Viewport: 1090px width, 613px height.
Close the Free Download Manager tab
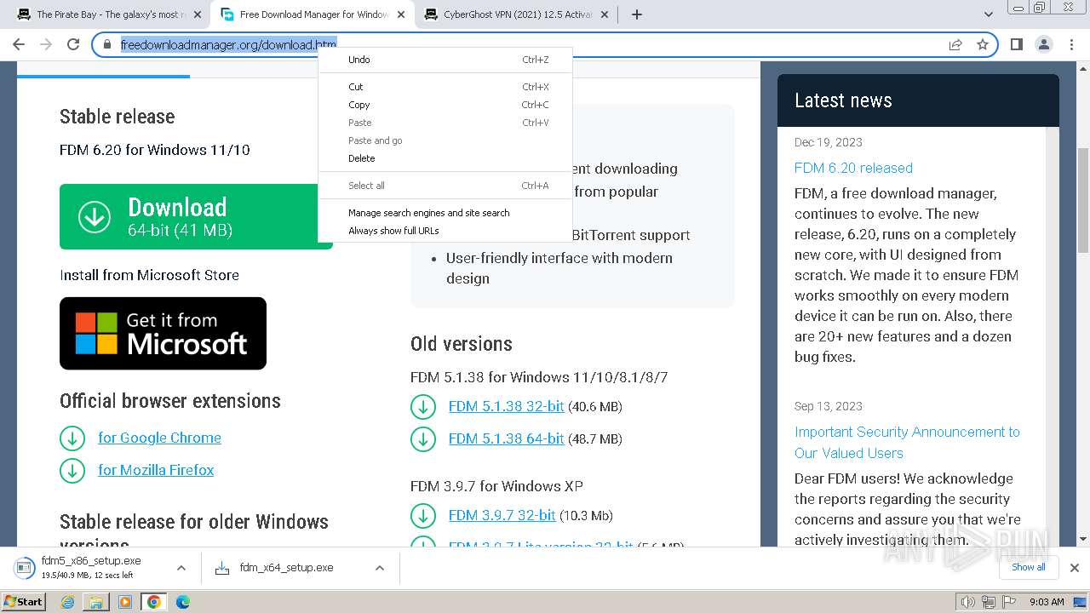click(401, 14)
